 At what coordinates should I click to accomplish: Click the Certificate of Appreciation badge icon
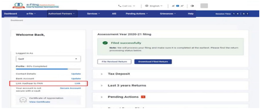[x=22, y=100]
